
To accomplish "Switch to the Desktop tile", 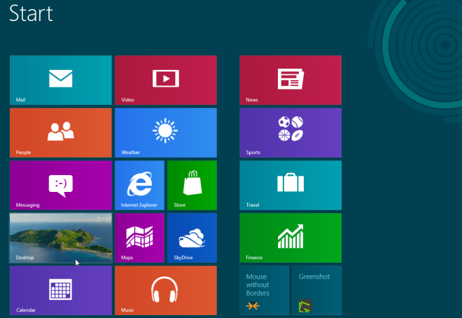I will (x=61, y=238).
